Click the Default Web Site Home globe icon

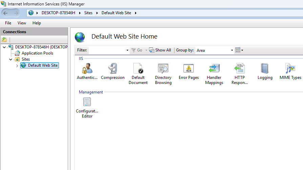click(80, 37)
